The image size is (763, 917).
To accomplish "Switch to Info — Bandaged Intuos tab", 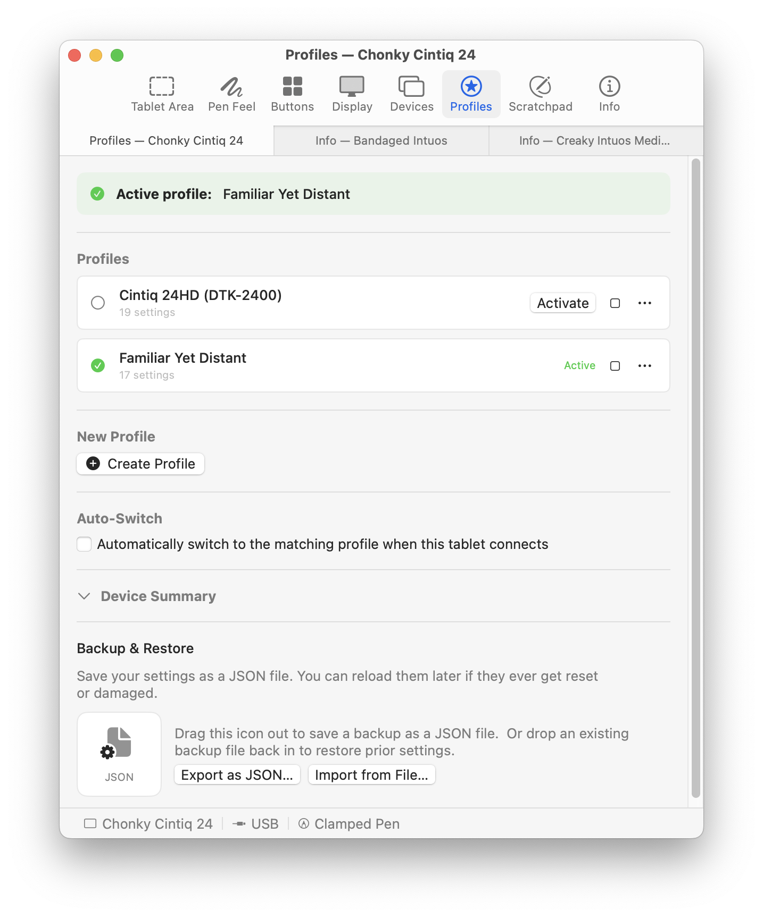I will pyautogui.click(x=381, y=140).
